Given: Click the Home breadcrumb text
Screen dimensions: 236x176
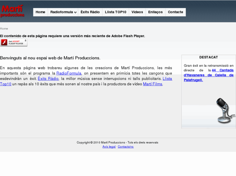Looking at the screenshot, I should (x=4, y=29).
